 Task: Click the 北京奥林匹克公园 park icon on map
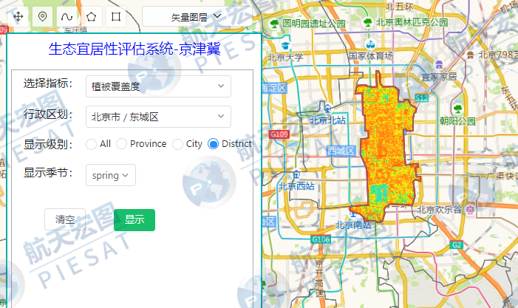(368, 23)
